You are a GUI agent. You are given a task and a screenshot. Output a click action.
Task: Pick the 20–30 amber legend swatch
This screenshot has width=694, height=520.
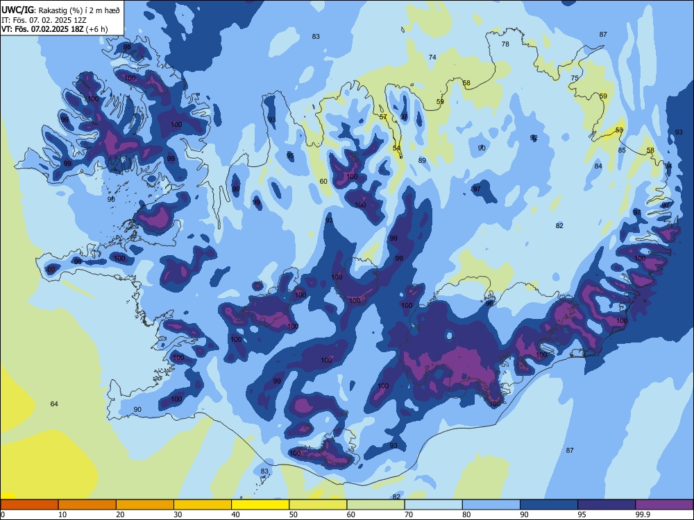click(145, 505)
